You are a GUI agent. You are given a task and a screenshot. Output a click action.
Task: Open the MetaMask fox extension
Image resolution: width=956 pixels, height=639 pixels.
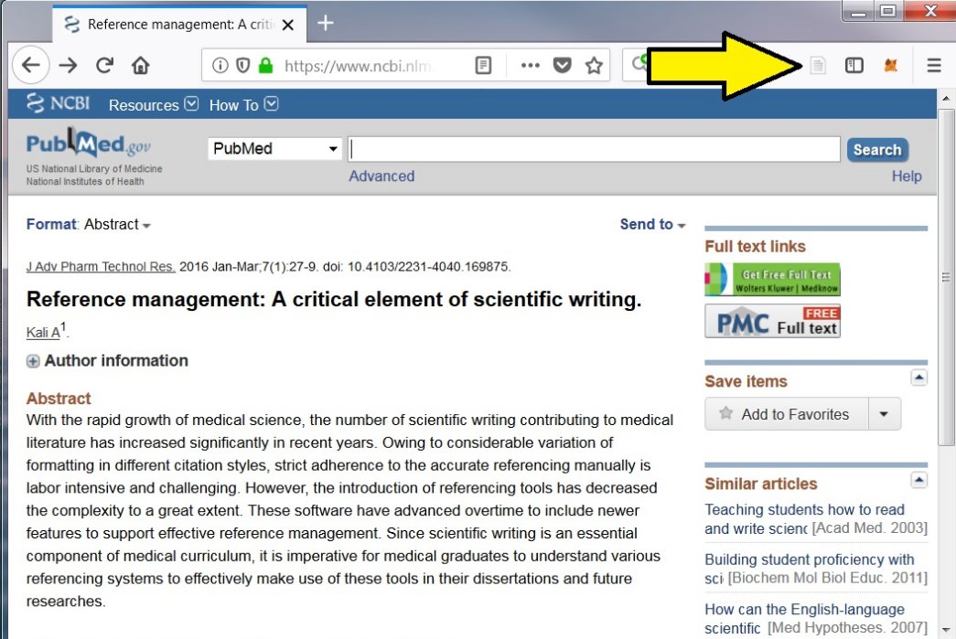[x=890, y=65]
